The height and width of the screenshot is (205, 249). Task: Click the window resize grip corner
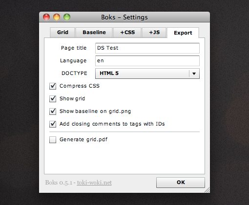coord(207,190)
